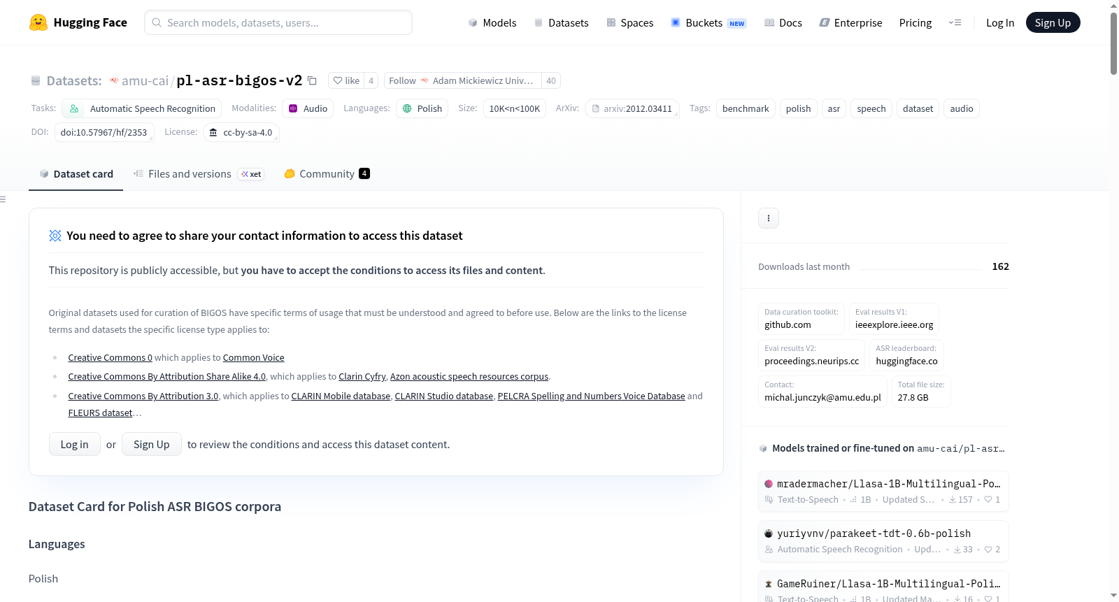
Task: Click the arxiv:2012.03411 tag
Action: click(x=632, y=108)
